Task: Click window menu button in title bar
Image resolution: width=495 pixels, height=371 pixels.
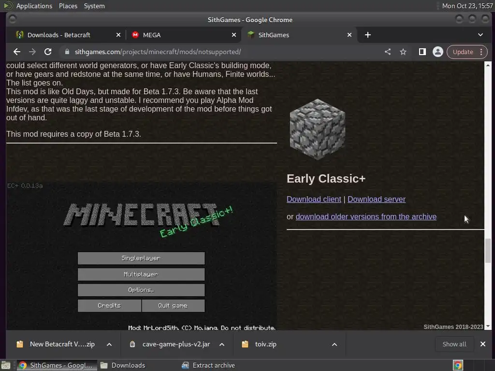Action: coord(13,19)
